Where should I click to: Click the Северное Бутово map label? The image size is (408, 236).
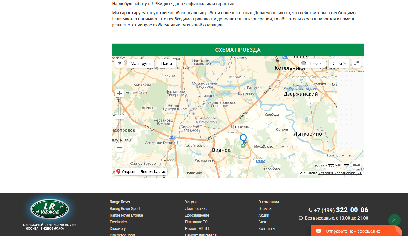point(160,143)
